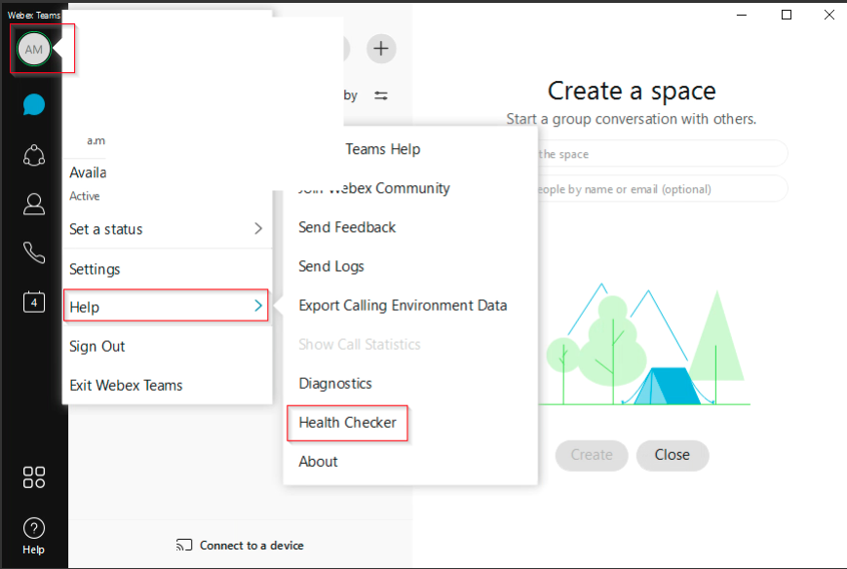Select Health Checker in Help submenu

pyautogui.click(x=347, y=422)
